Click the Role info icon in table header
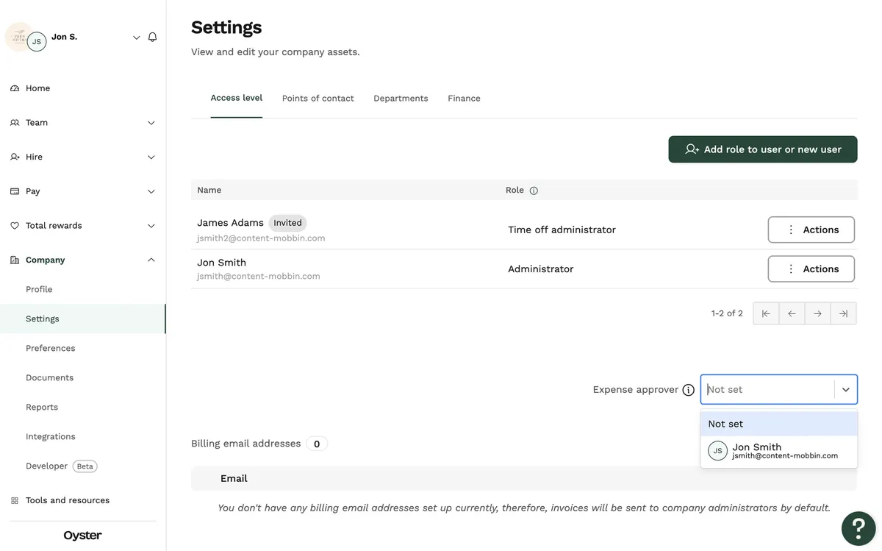The width and height of the screenshot is (882, 551). pos(534,191)
